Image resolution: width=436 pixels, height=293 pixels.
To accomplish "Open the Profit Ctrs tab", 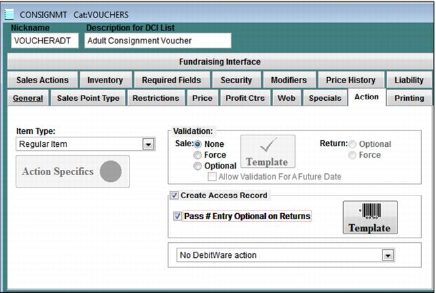I will tap(244, 98).
